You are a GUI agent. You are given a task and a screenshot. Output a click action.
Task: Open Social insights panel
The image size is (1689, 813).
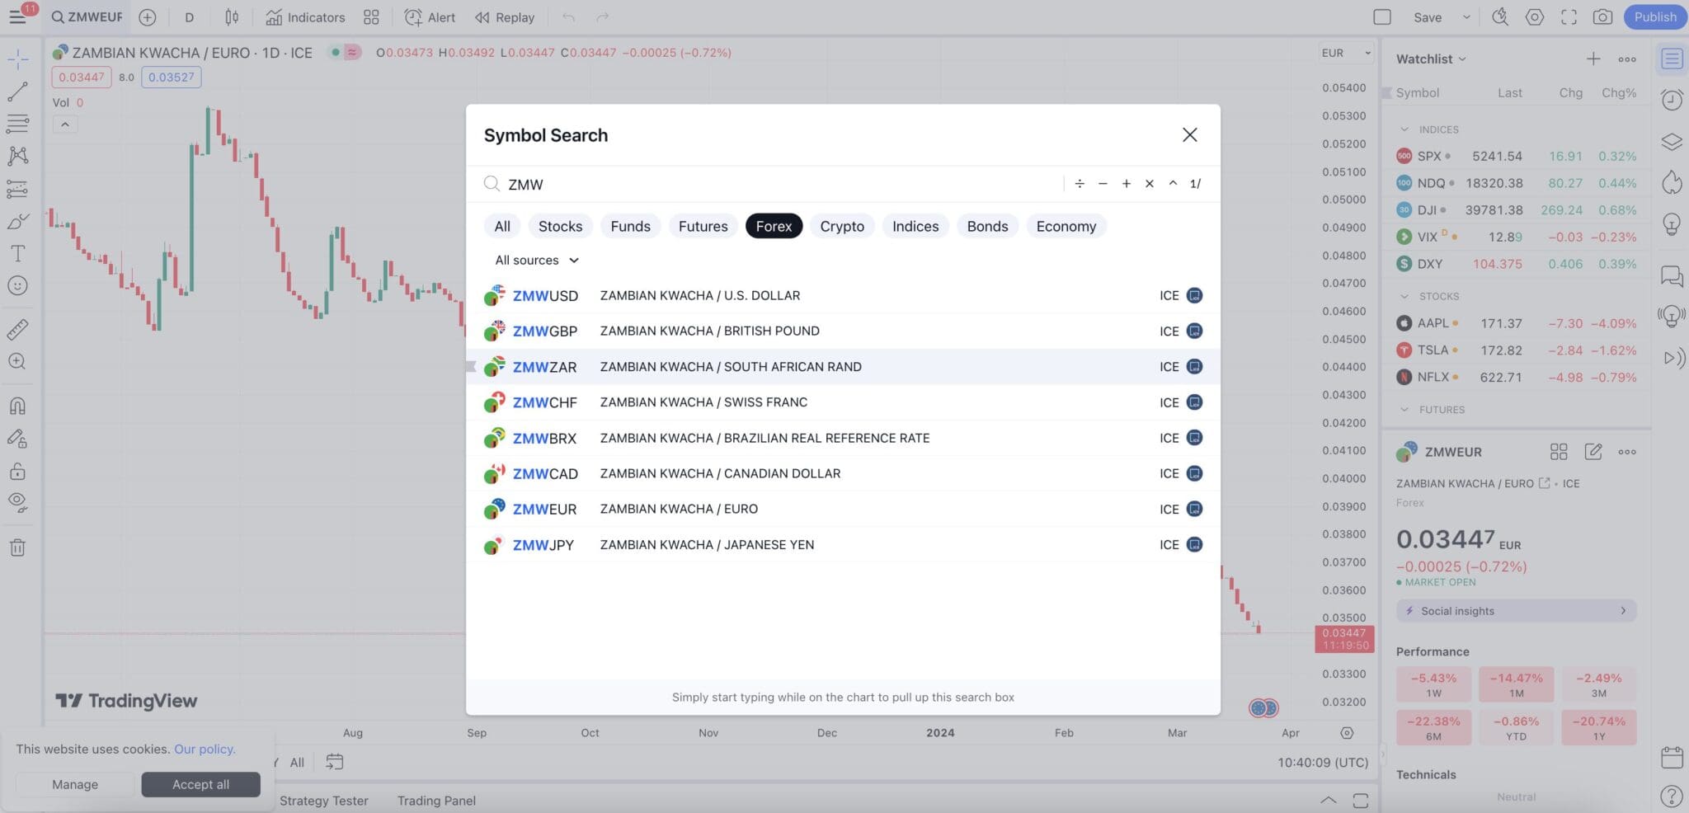(x=1516, y=611)
